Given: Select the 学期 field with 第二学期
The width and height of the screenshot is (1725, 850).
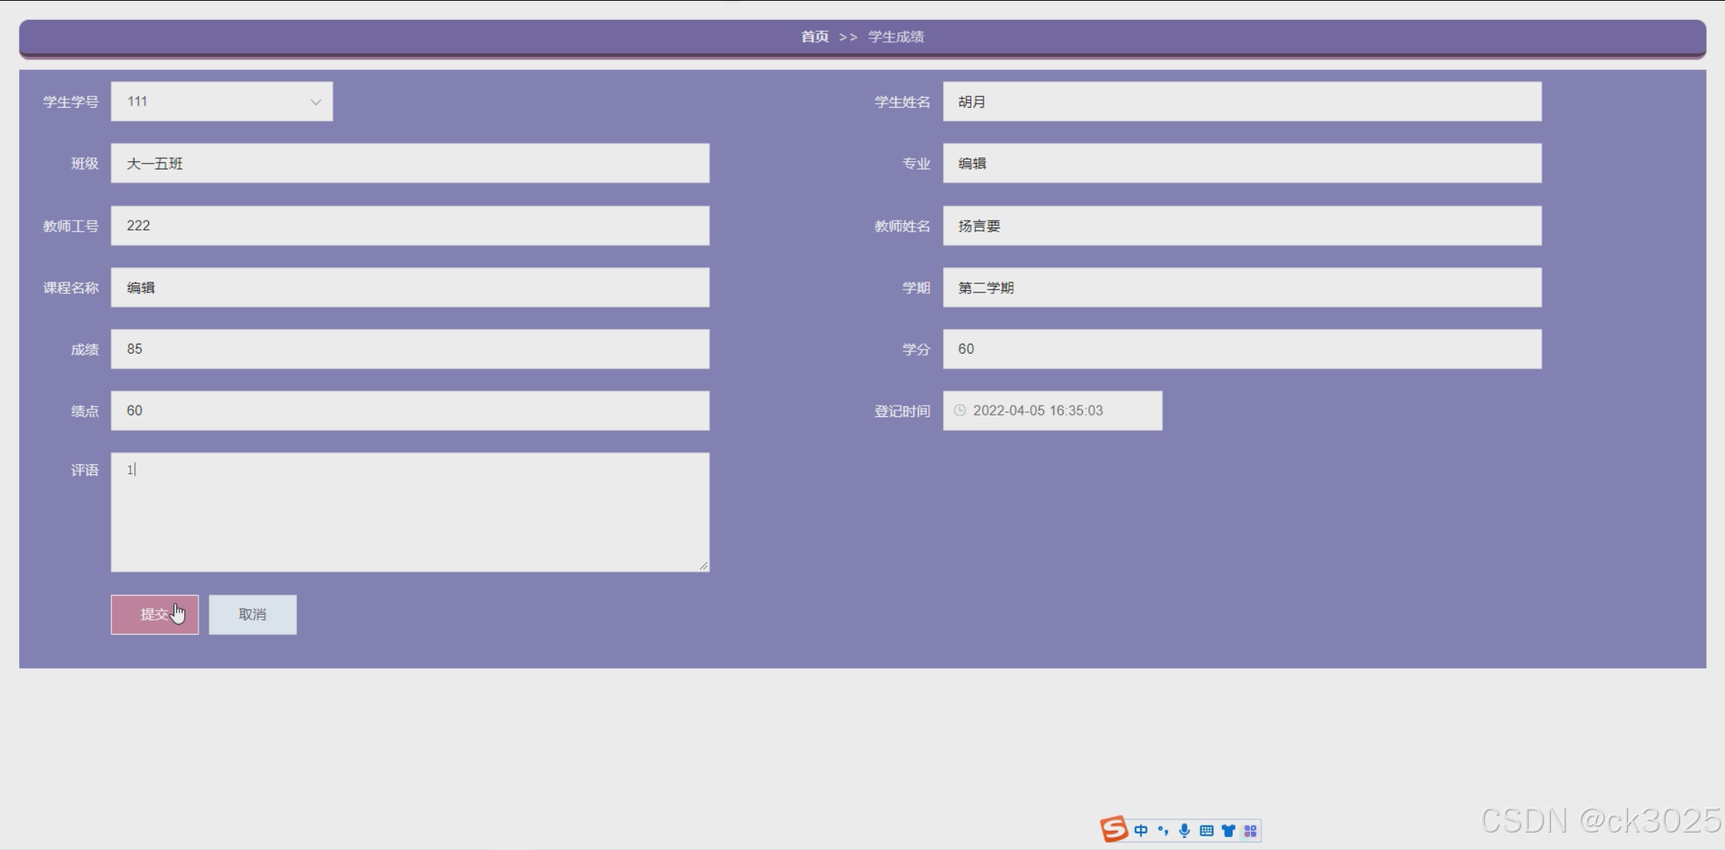Looking at the screenshot, I should point(1242,288).
